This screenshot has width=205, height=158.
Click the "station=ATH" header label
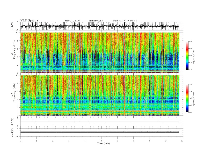[96, 21]
